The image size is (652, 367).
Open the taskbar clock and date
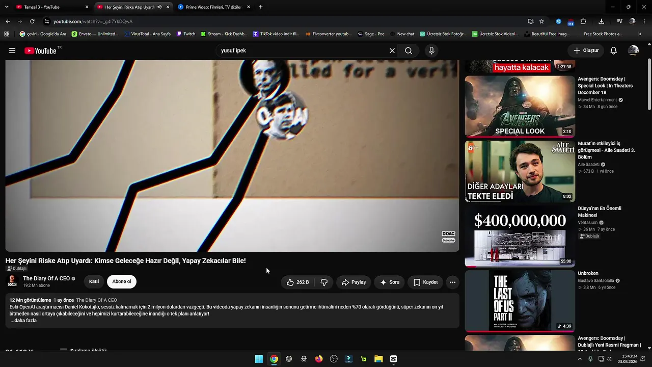(x=628, y=359)
